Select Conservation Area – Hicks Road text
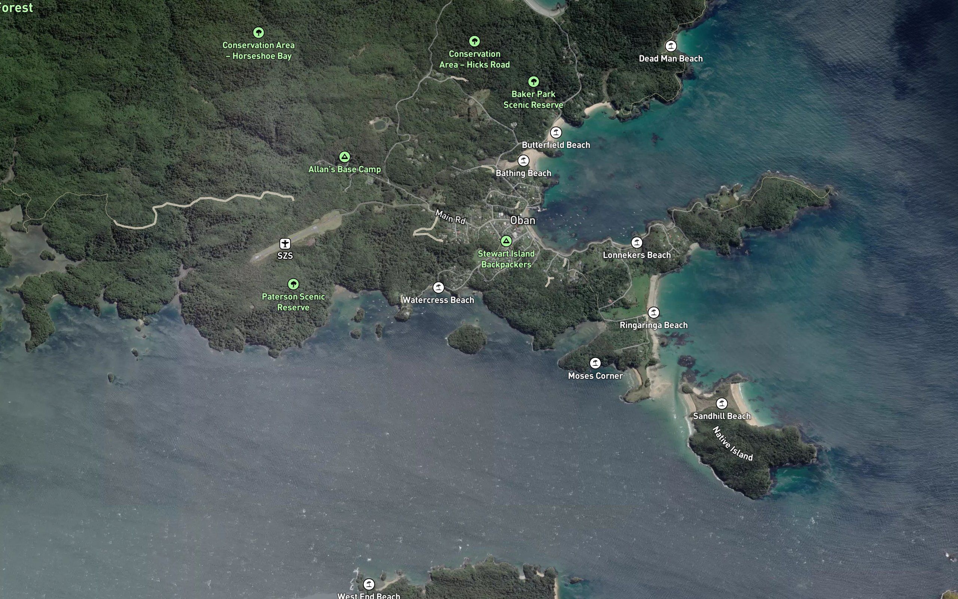958x599 pixels. pyautogui.click(x=474, y=60)
